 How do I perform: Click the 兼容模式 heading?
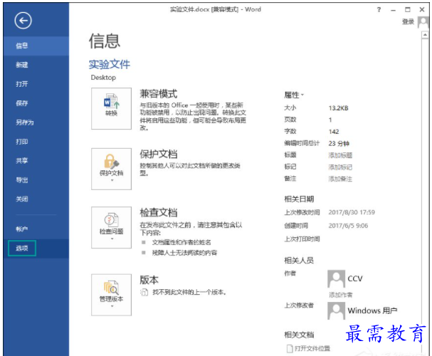tap(159, 94)
